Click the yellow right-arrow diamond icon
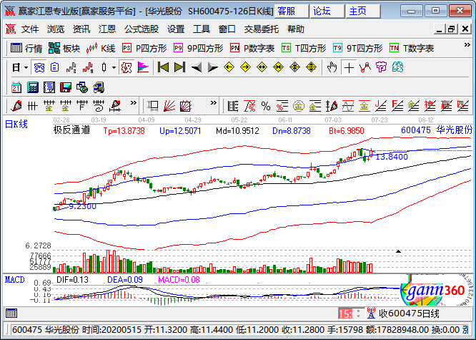This screenshot has height=340, width=476. [x=245, y=67]
